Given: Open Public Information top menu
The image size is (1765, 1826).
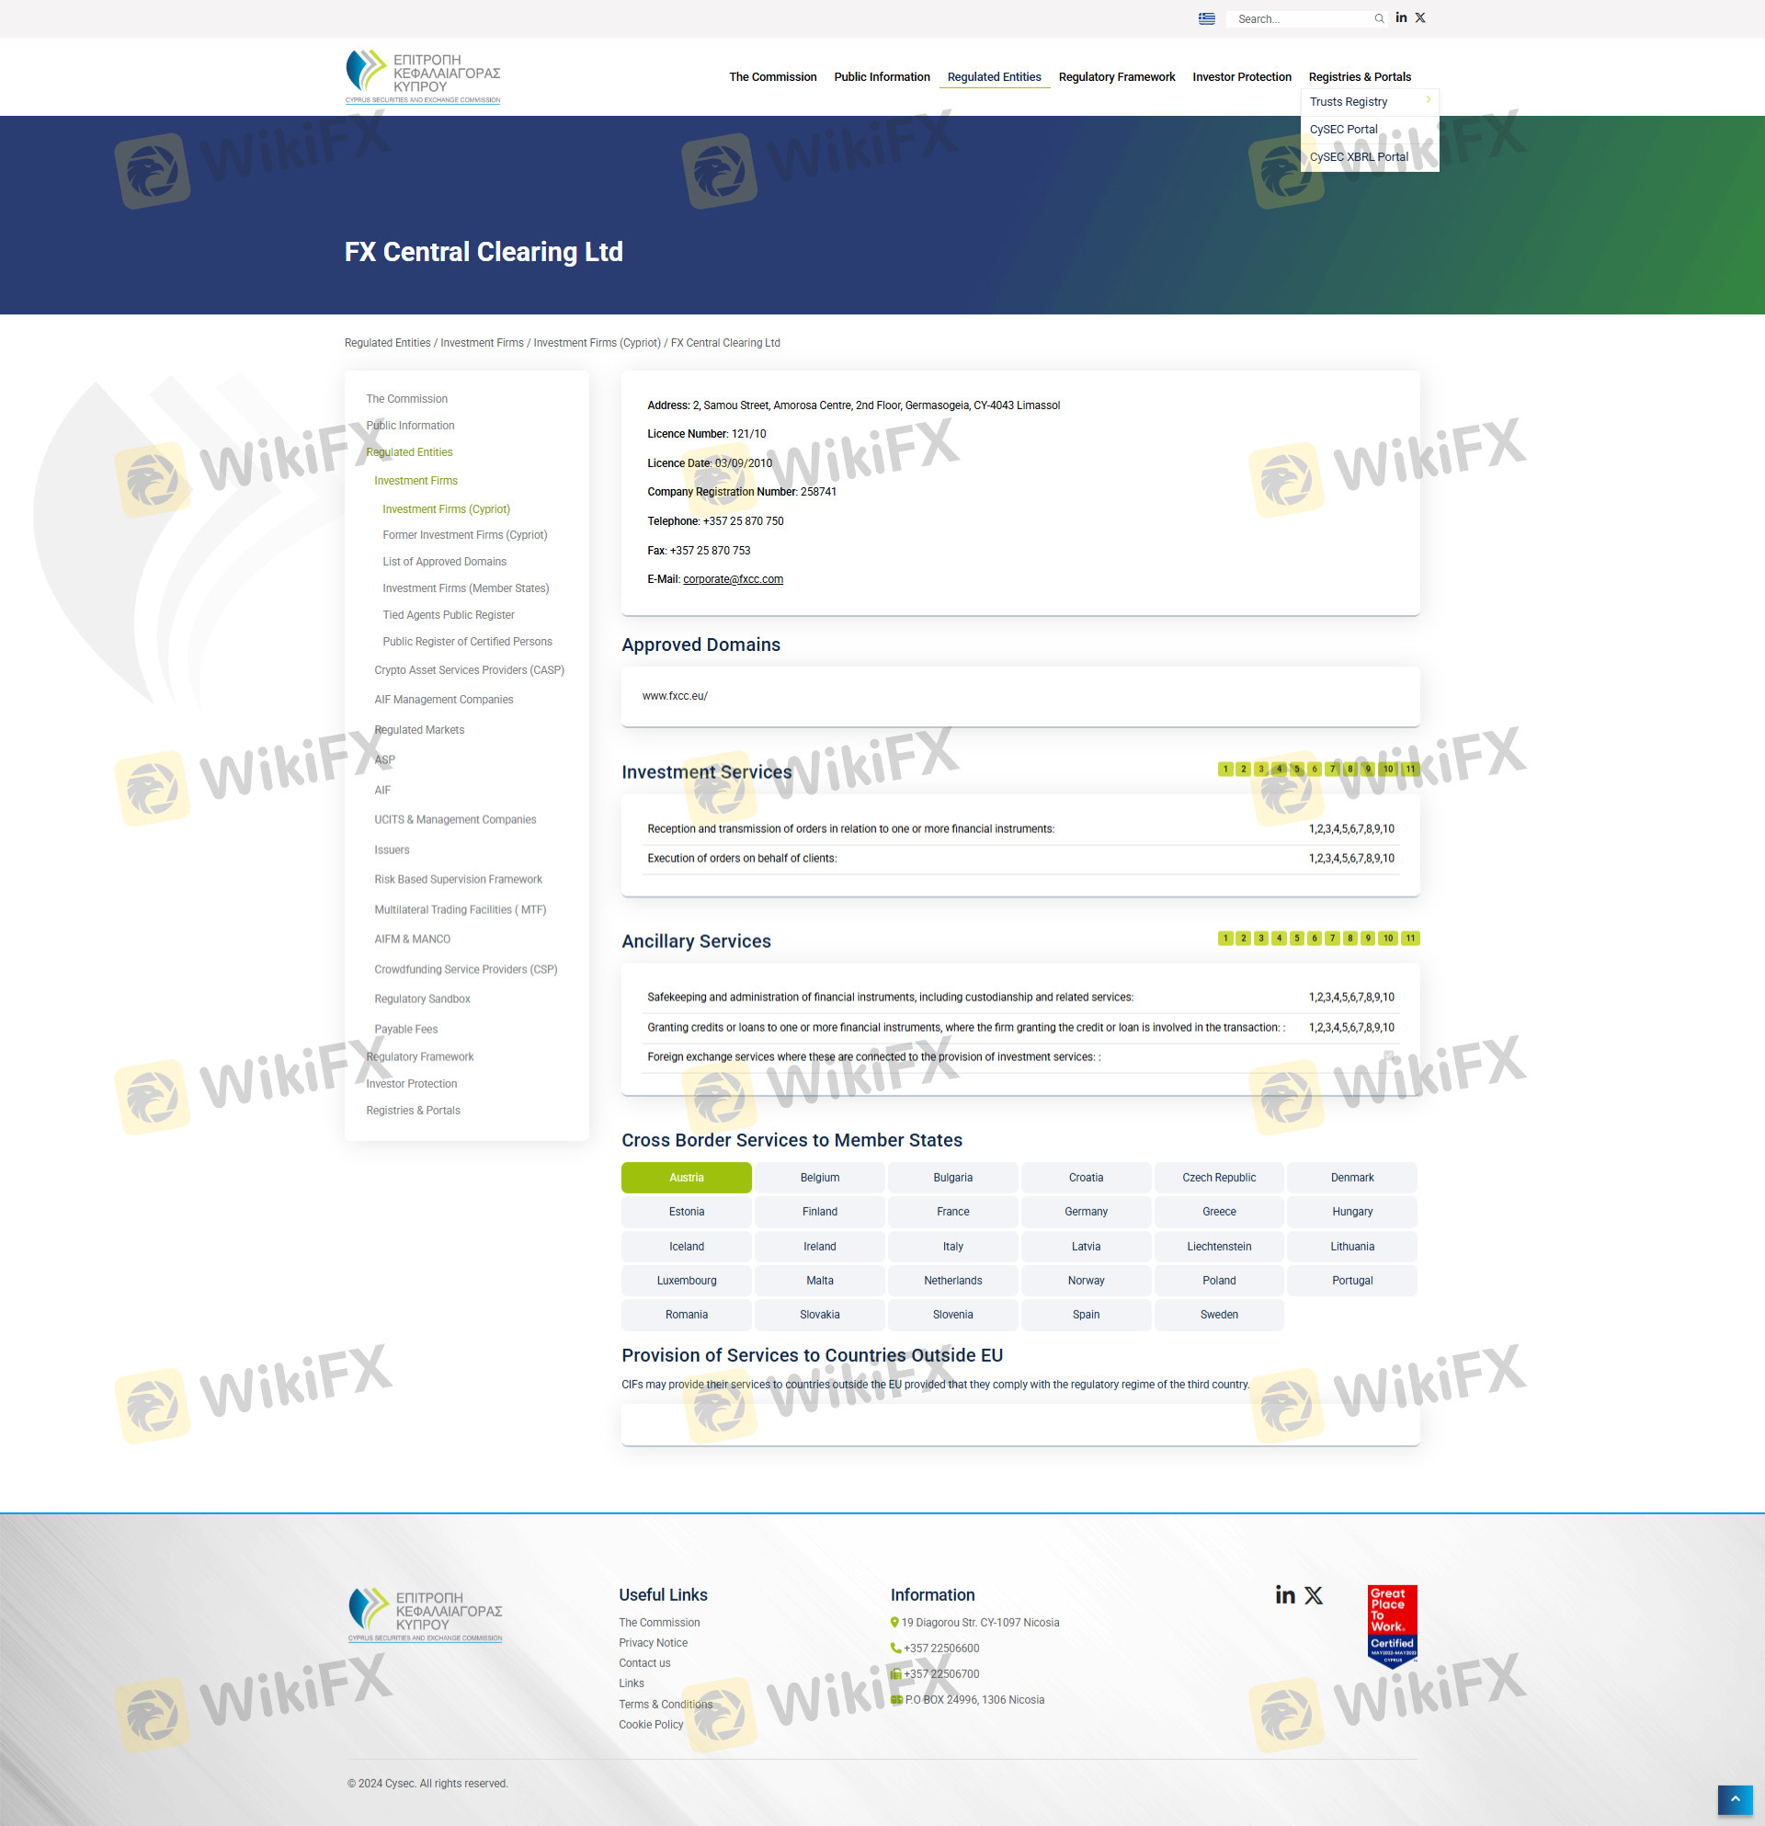Looking at the screenshot, I should 882,77.
